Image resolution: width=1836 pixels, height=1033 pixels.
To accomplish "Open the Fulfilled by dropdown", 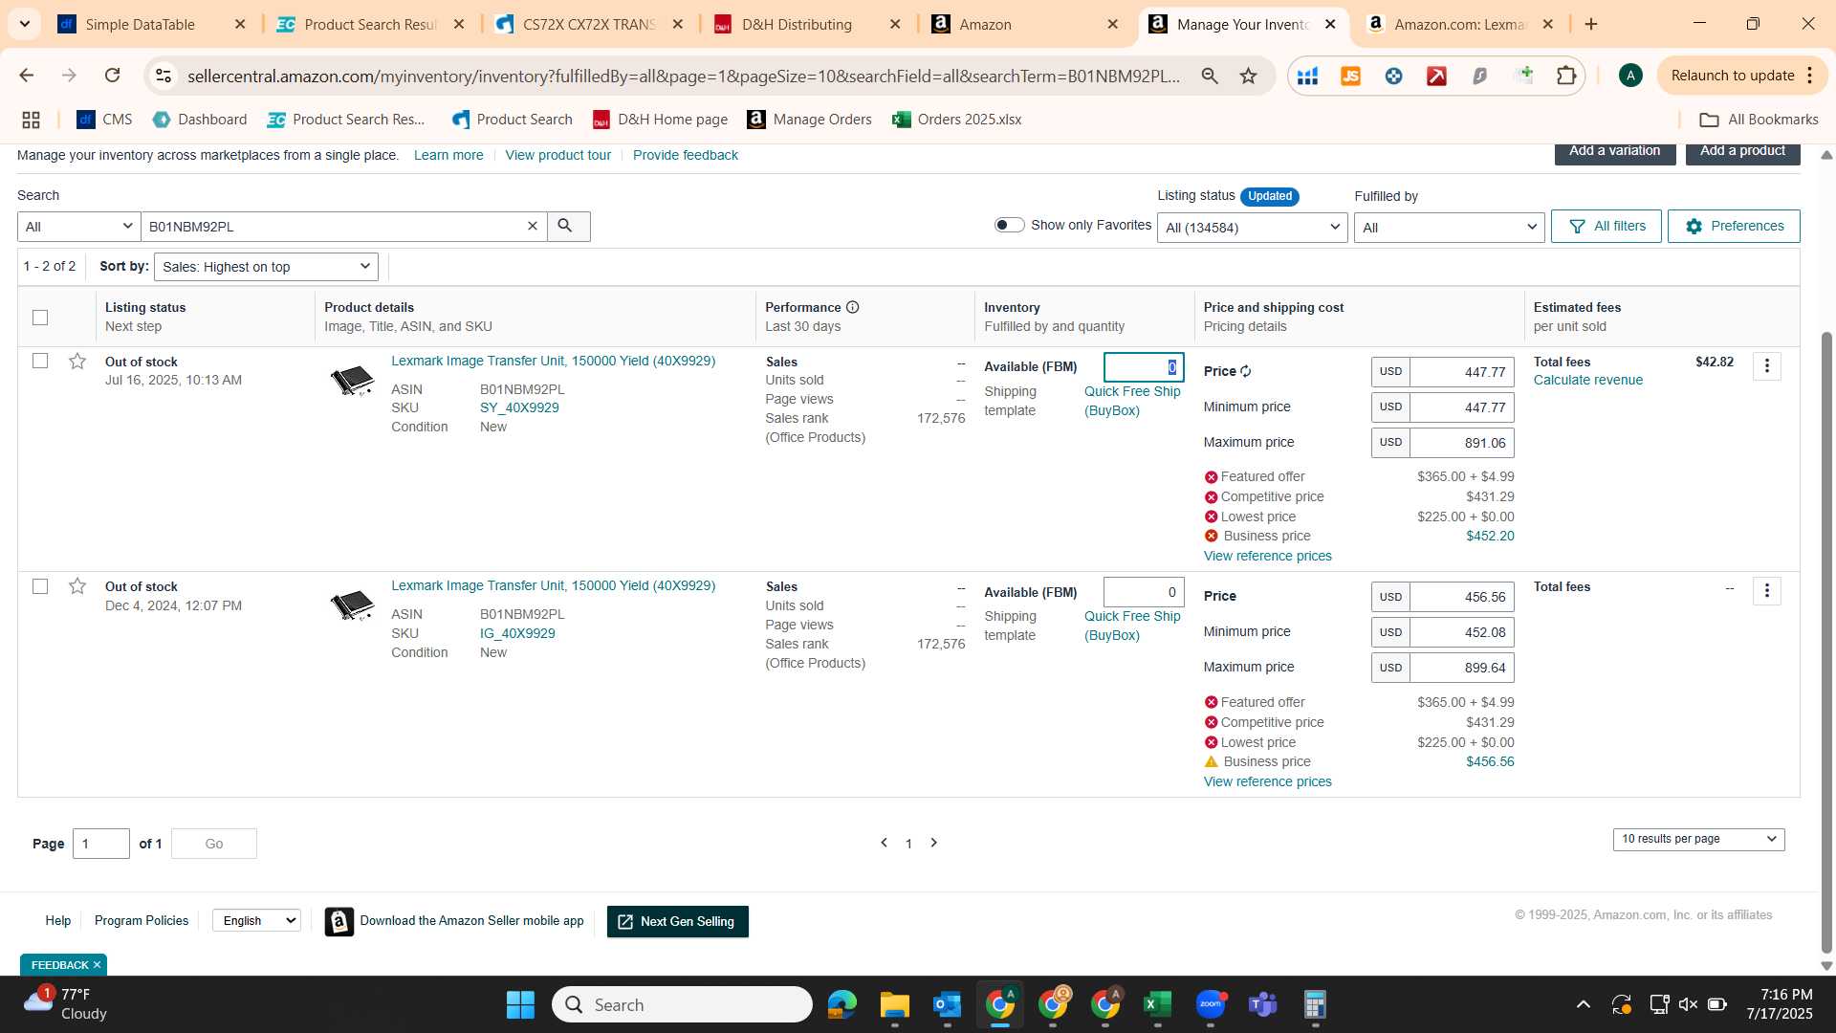I will tap(1449, 228).
